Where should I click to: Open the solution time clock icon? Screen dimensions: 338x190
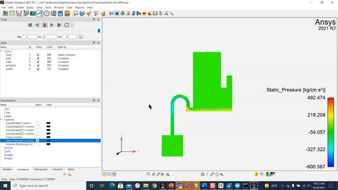(46, 13)
